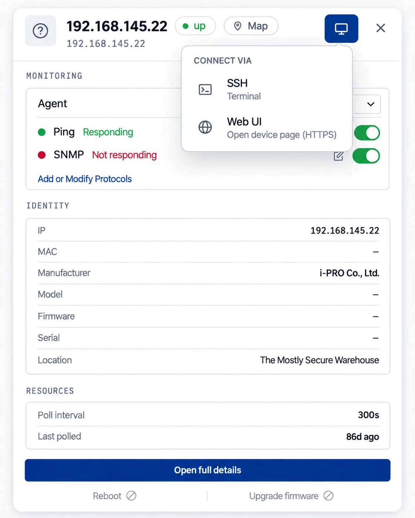
Task: Click The Mostly Secure Warehouse location
Action: [x=320, y=360]
